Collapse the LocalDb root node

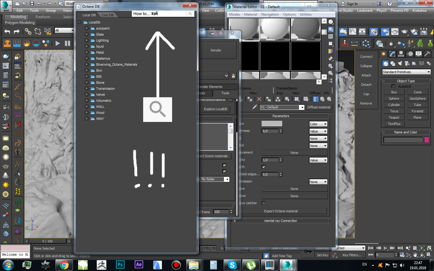click(79, 22)
